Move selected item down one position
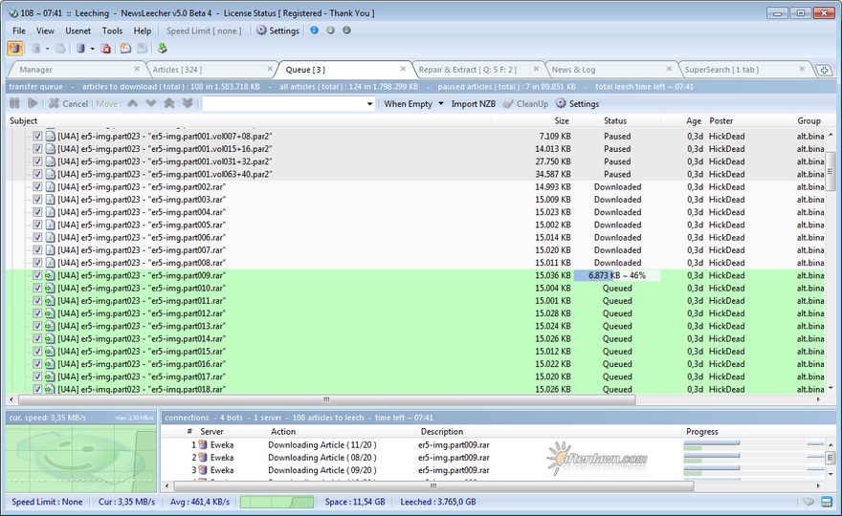842x516 pixels. (151, 103)
